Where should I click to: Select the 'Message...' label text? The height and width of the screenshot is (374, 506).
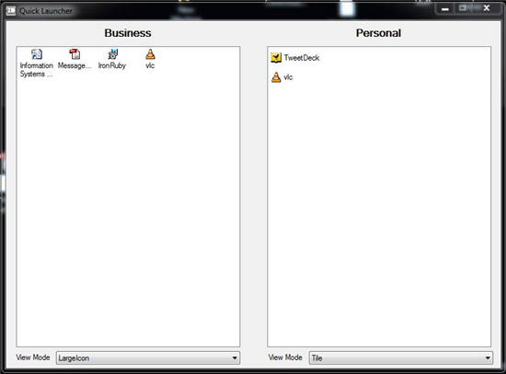point(75,65)
